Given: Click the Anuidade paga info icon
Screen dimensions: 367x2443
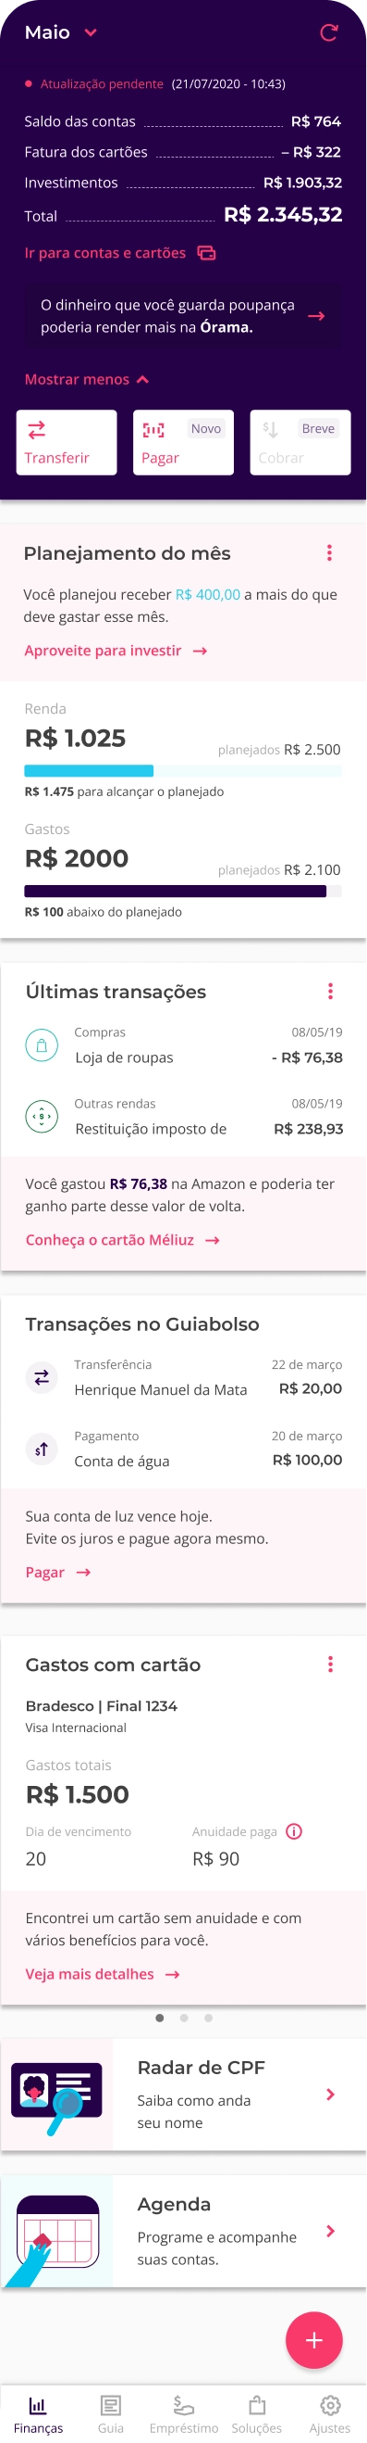Looking at the screenshot, I should (x=294, y=1831).
